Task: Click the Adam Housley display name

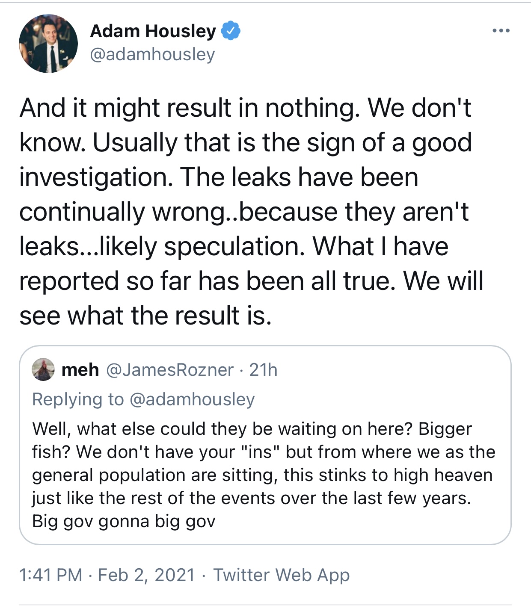Action: coord(153,31)
